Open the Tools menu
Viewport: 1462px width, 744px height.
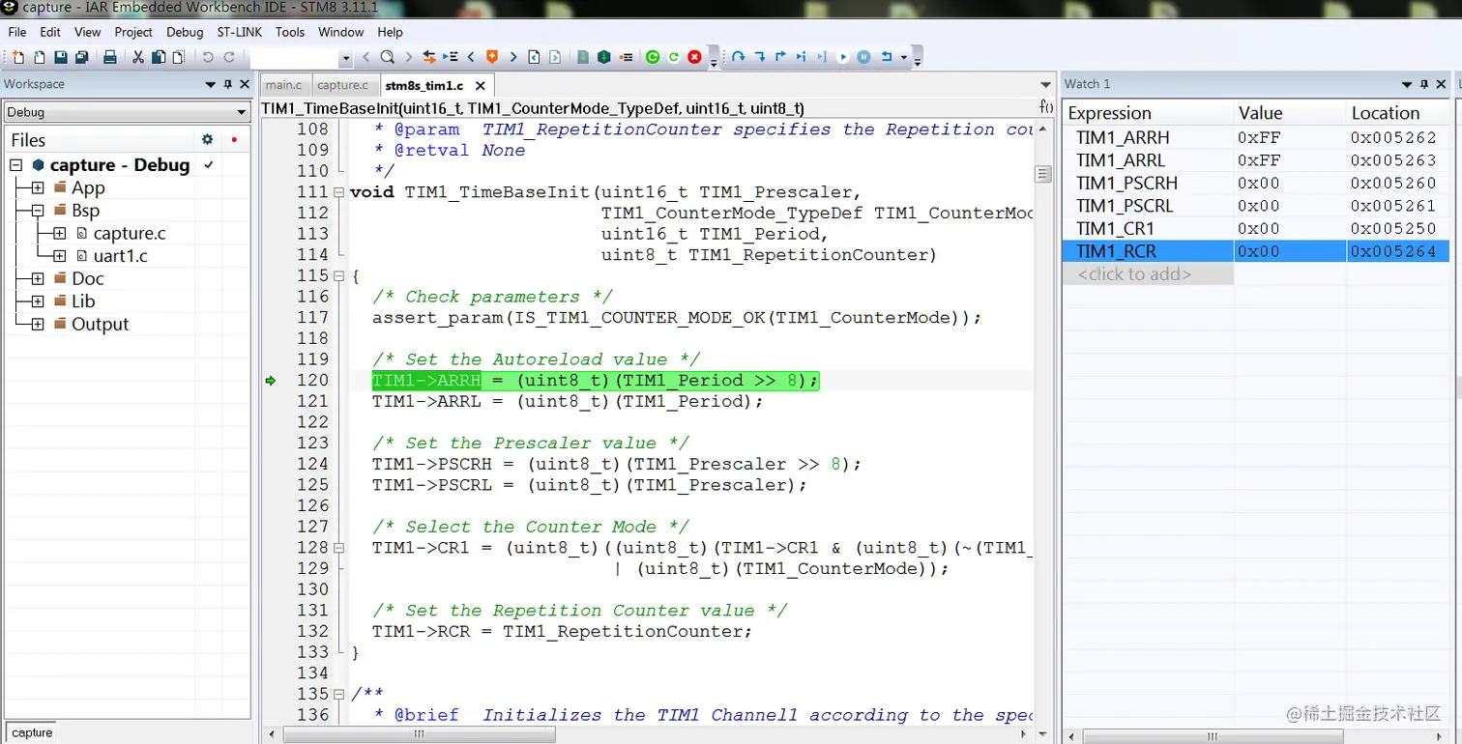(290, 32)
